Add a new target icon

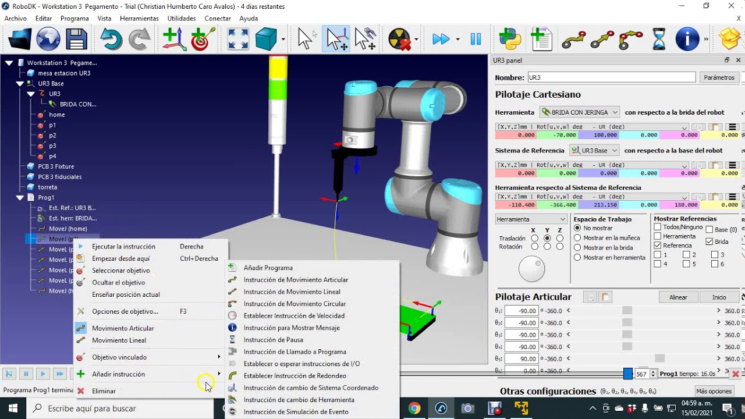coord(203,40)
